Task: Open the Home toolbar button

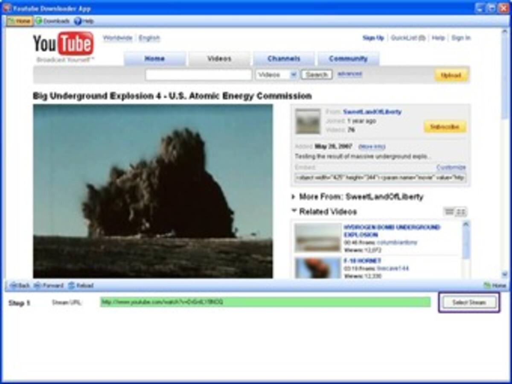Action: [x=20, y=21]
